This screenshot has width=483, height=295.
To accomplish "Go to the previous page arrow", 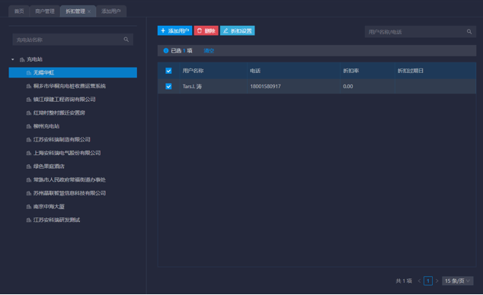I will pos(419,281).
